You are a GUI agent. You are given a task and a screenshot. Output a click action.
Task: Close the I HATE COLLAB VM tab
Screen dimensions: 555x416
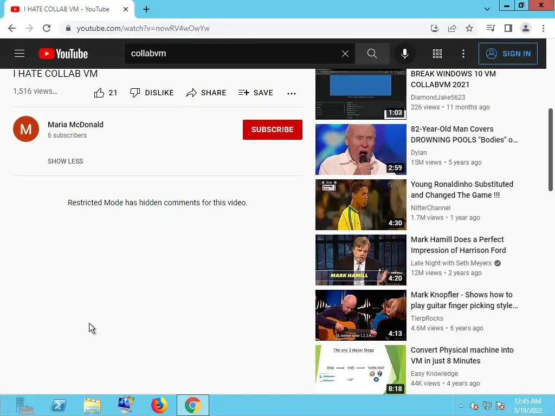[x=126, y=9]
